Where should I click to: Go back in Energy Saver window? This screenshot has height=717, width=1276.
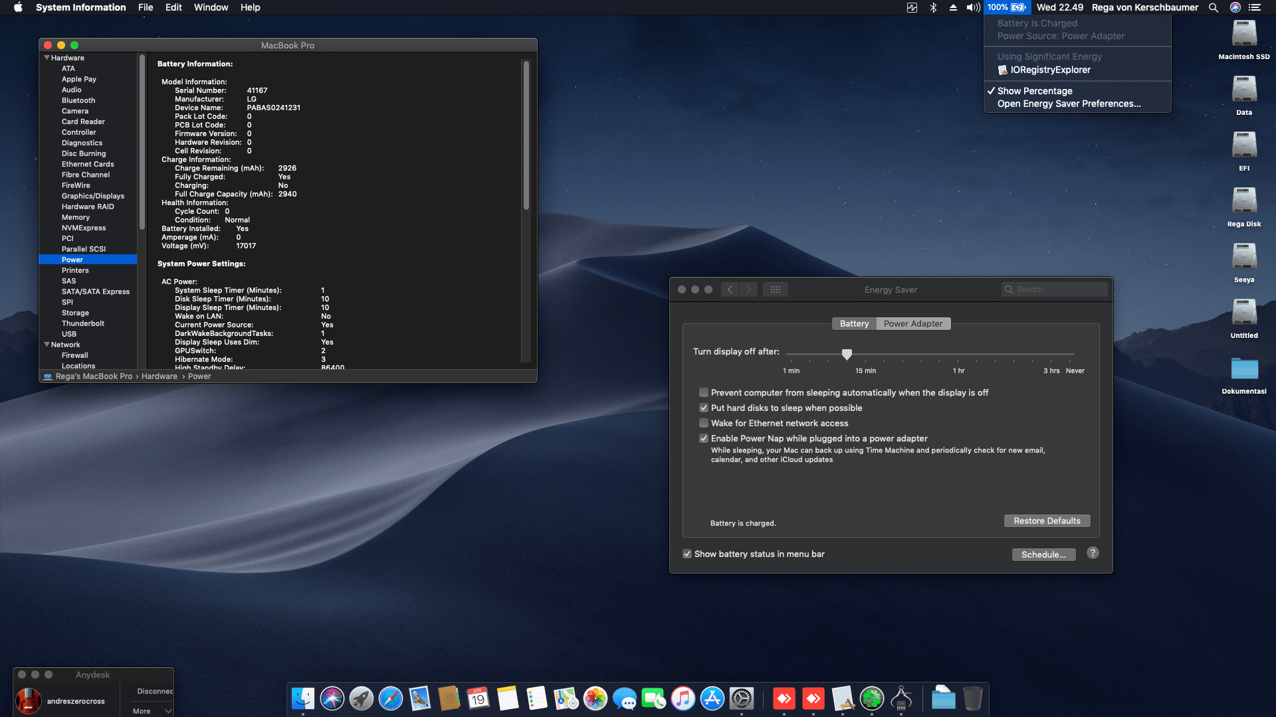coord(730,289)
